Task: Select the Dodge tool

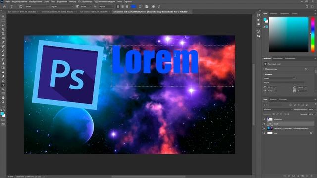Action: tap(3, 77)
